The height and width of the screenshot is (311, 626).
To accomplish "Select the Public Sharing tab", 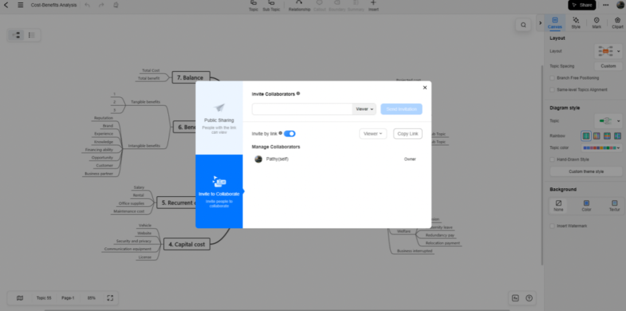I will point(219,117).
